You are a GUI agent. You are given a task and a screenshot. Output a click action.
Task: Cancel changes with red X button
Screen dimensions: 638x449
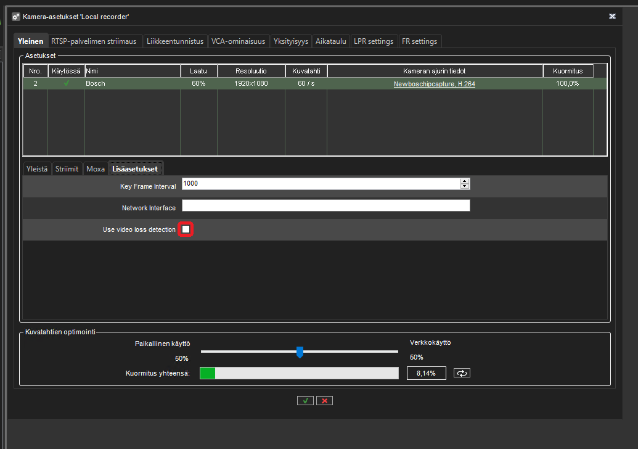click(x=324, y=400)
